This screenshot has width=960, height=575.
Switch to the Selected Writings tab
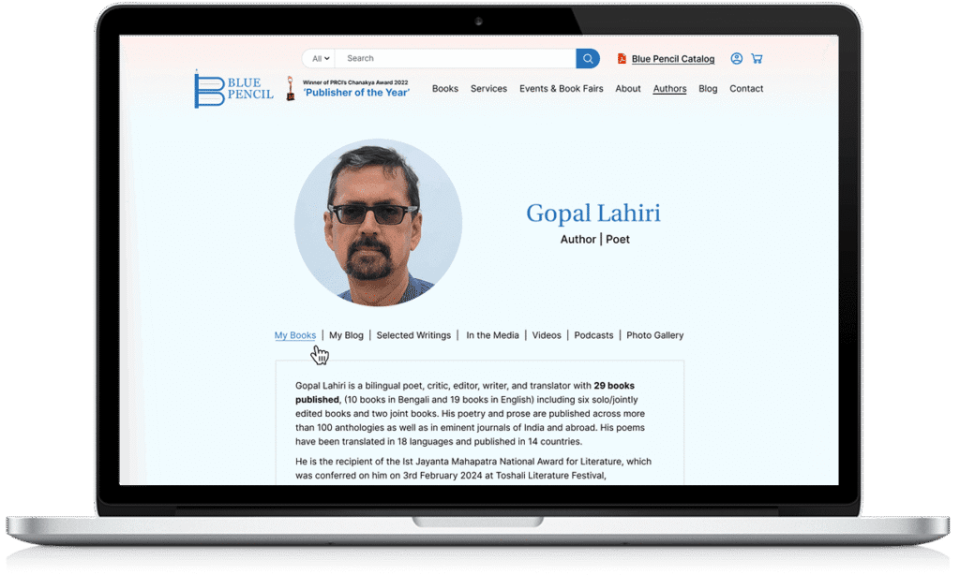tap(412, 335)
